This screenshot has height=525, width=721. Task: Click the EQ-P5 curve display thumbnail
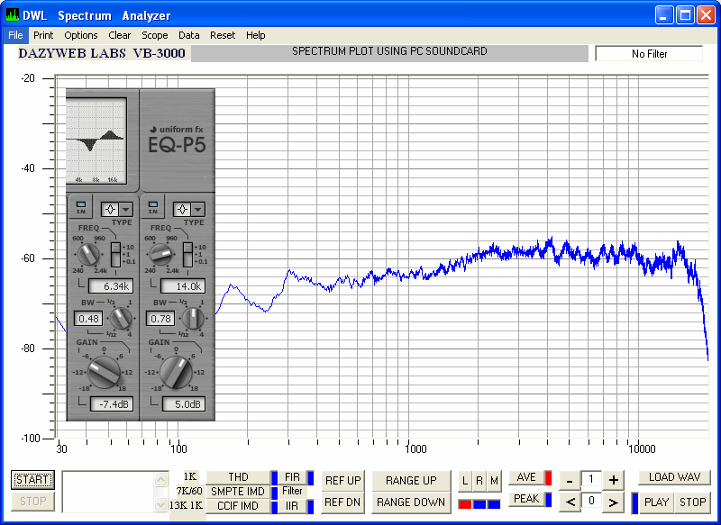[96, 141]
